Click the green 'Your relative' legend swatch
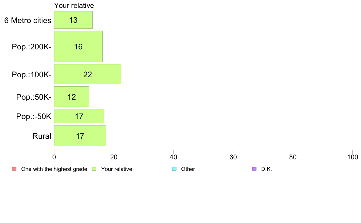The image size is (361, 223). [x=94, y=169]
